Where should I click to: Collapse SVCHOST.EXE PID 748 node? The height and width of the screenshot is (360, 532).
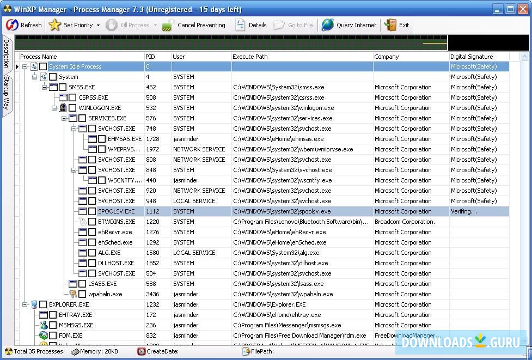coord(74,129)
